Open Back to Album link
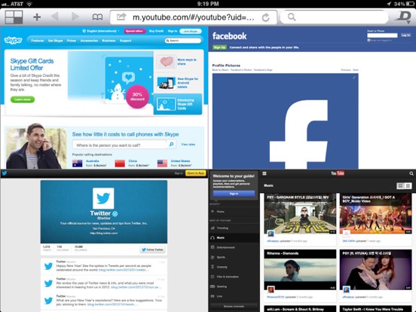The width and height of the screenshot is (416, 312). 221,70
